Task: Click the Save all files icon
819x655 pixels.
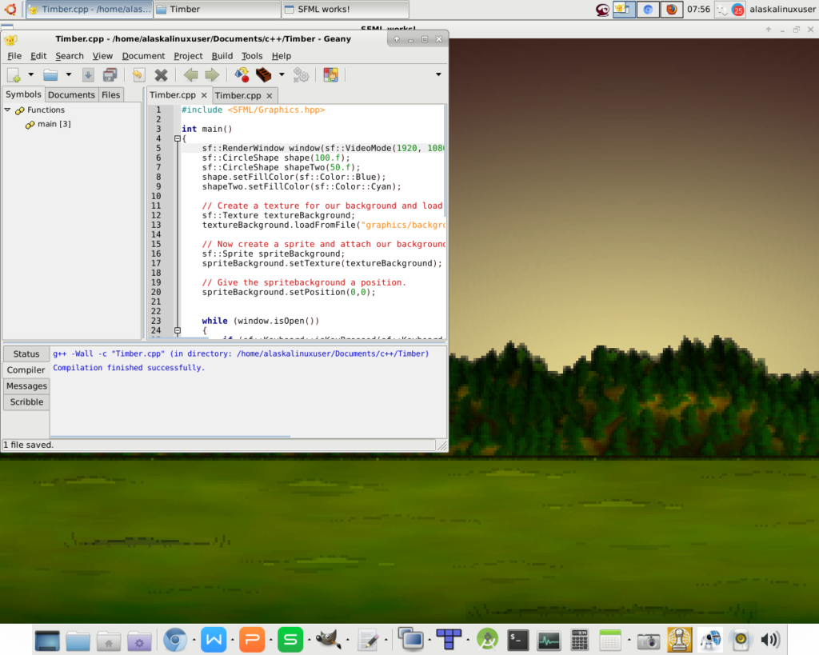Action: pos(110,75)
